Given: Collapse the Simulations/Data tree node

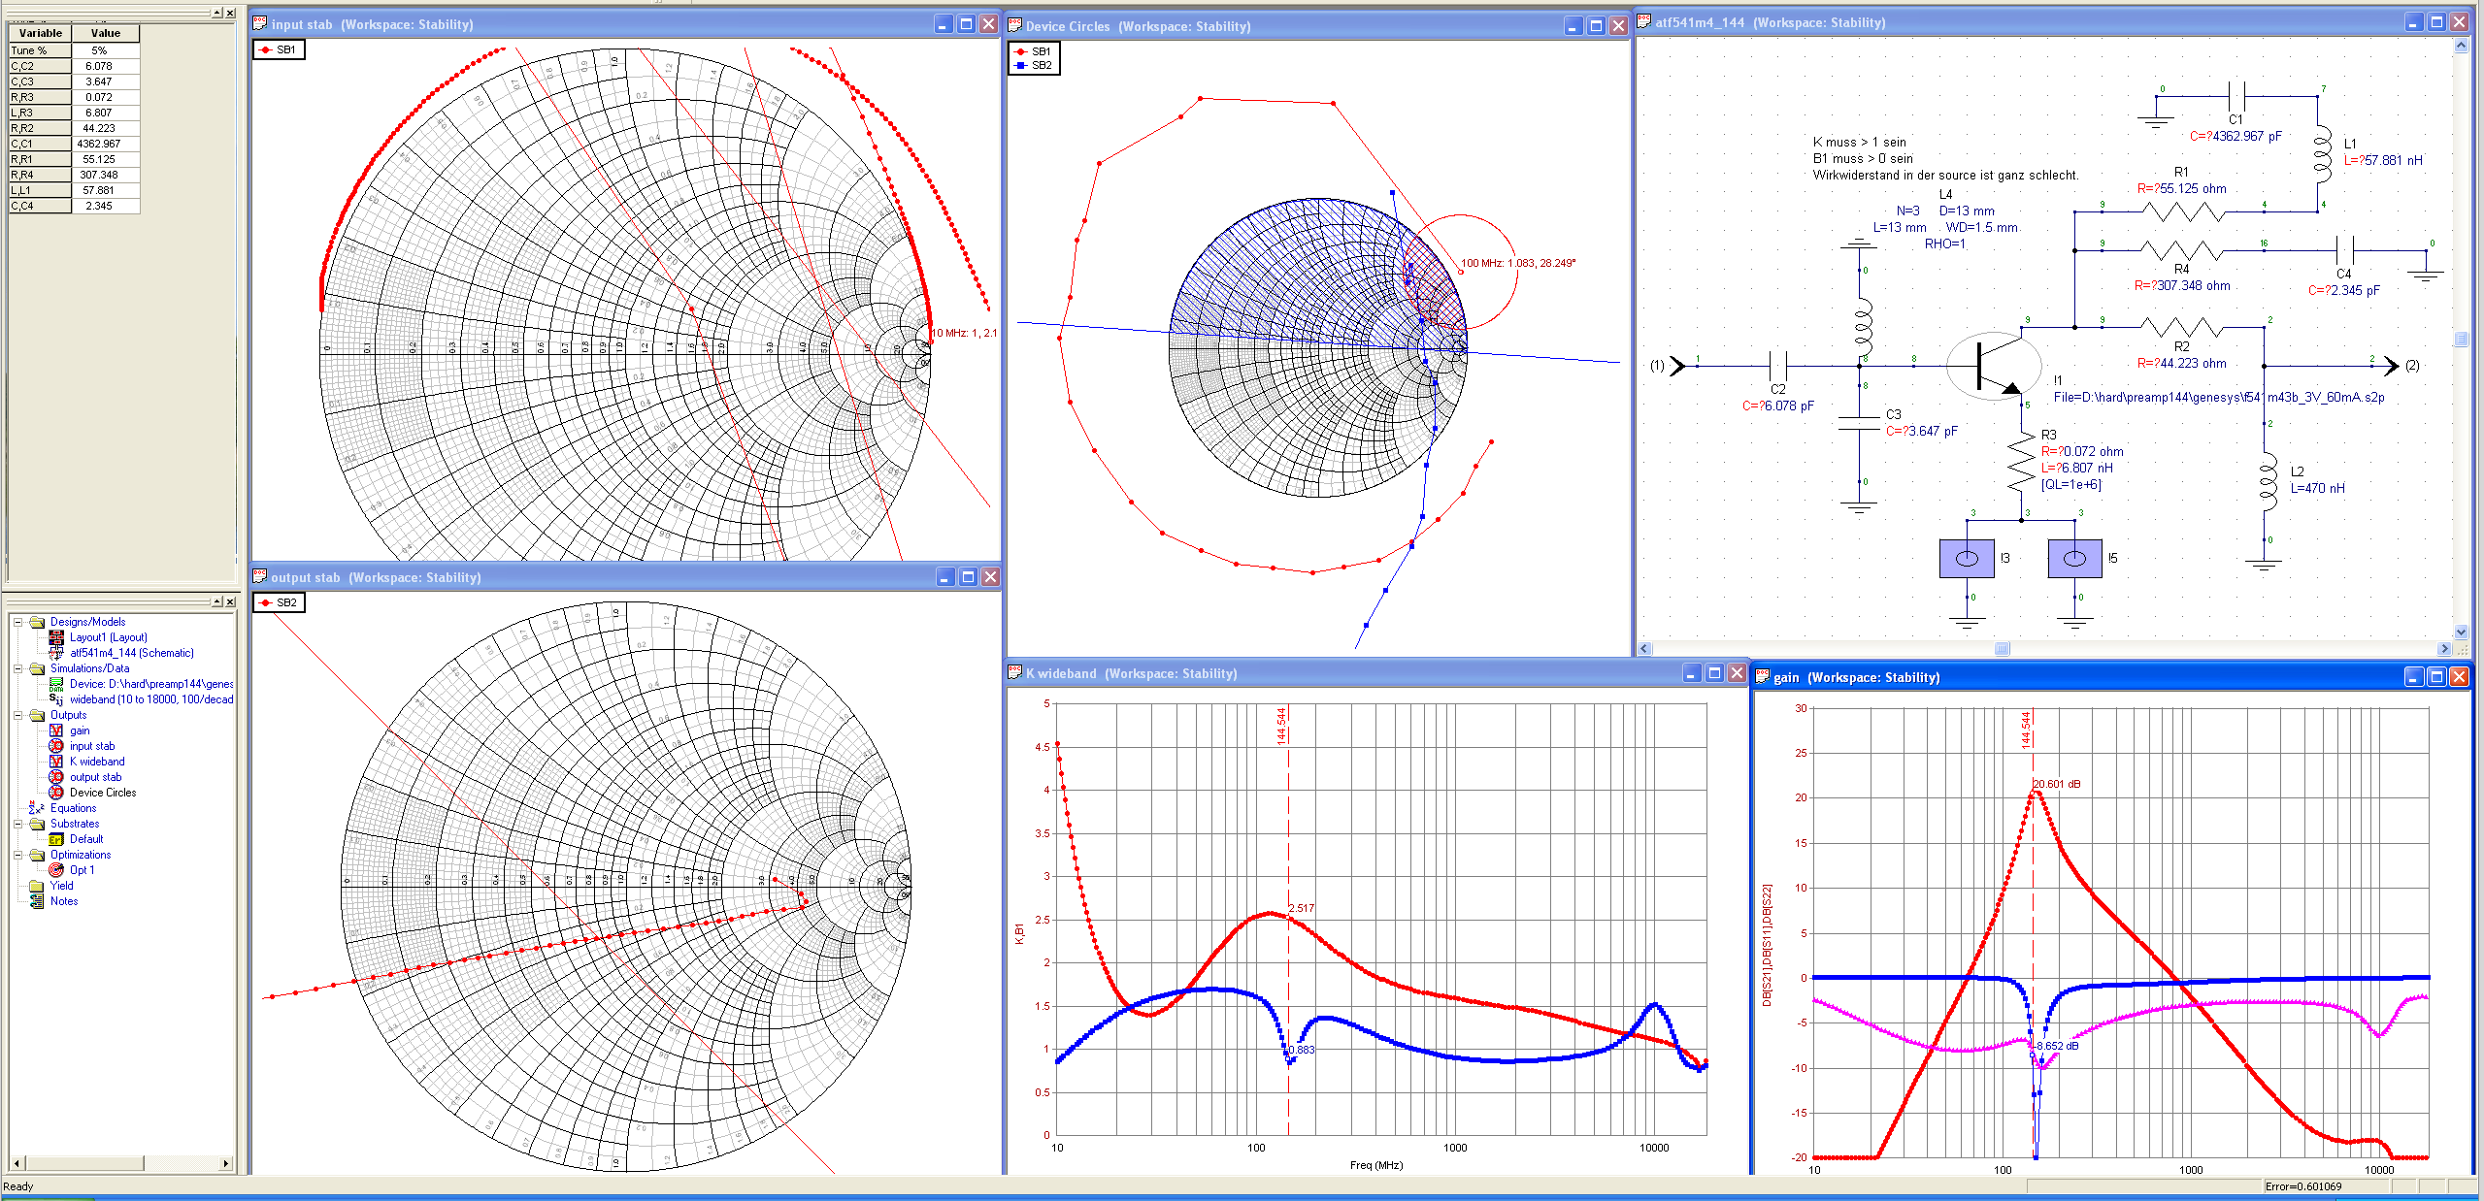Looking at the screenshot, I should [17, 668].
